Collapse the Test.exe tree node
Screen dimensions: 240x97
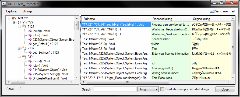click(x=9, y=18)
